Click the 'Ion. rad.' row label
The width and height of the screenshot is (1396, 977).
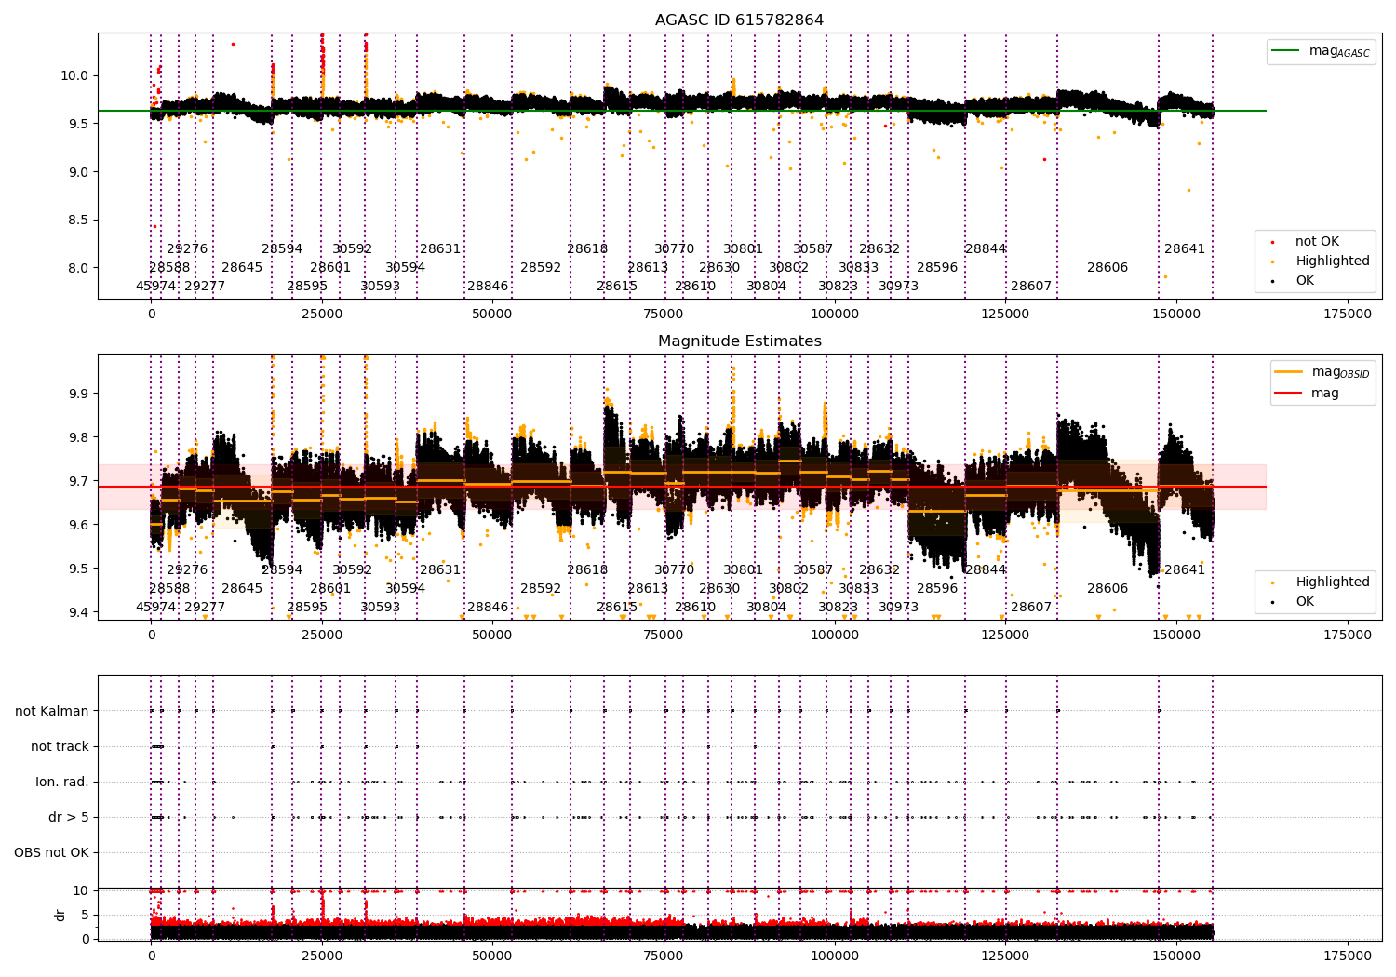pyautogui.click(x=62, y=782)
